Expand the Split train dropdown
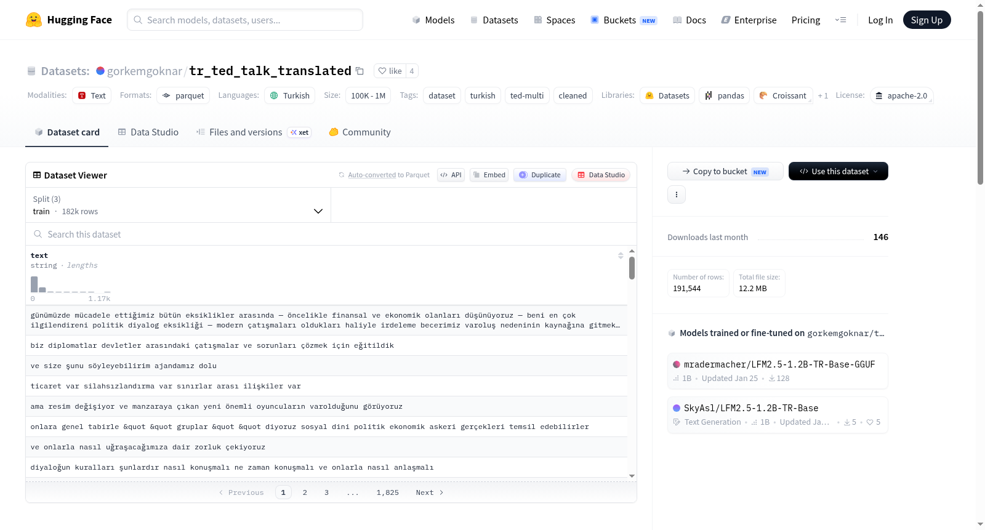This screenshot has height=530, width=985. point(178,205)
